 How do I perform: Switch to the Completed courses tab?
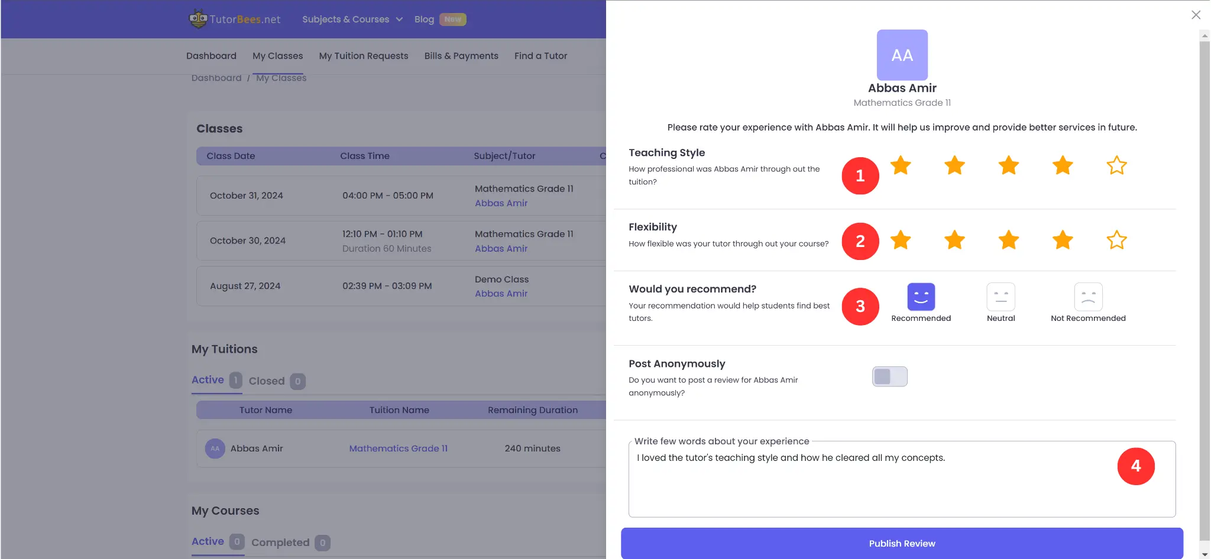280,542
